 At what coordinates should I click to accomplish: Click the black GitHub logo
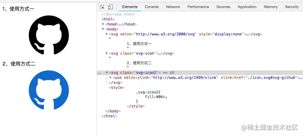(x=49, y=35)
